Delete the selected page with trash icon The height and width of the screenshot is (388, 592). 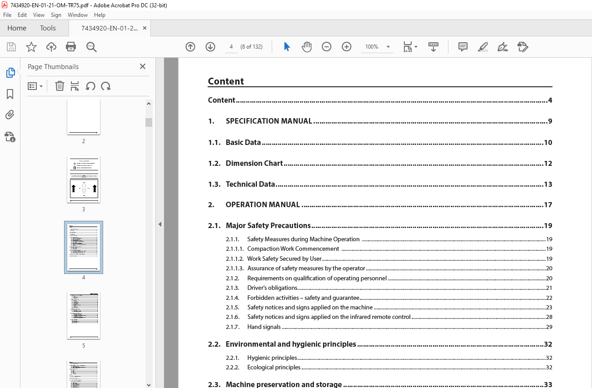click(60, 86)
